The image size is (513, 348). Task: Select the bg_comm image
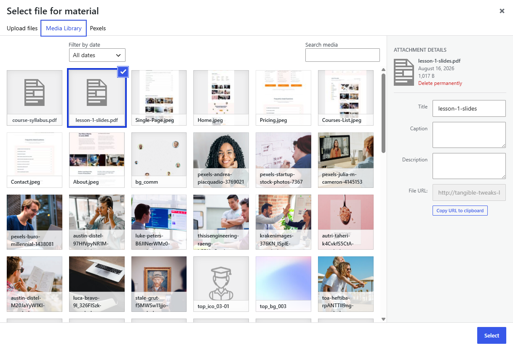tap(159, 160)
